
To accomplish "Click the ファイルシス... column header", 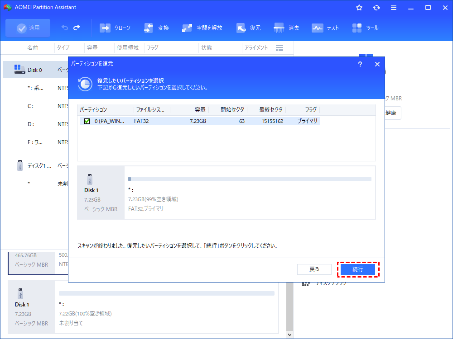I will (x=150, y=109).
